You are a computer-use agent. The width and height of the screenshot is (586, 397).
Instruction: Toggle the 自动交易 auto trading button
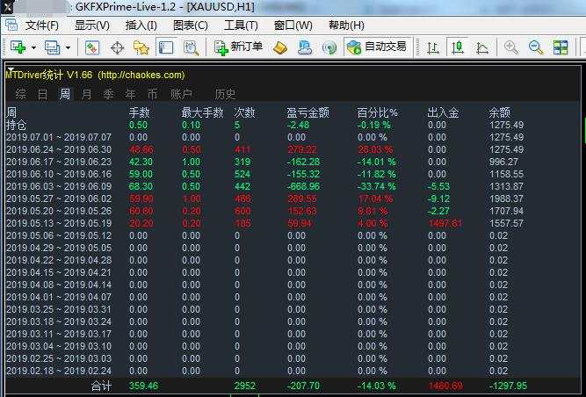click(x=377, y=47)
